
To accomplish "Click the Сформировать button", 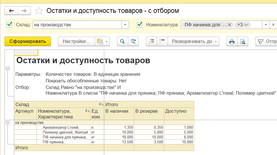I will [28, 41].
